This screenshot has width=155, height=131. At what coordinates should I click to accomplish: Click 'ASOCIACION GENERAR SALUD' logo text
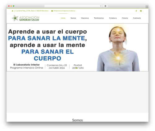click(29, 19)
